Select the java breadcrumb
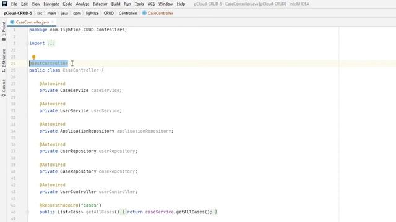 (x=64, y=13)
